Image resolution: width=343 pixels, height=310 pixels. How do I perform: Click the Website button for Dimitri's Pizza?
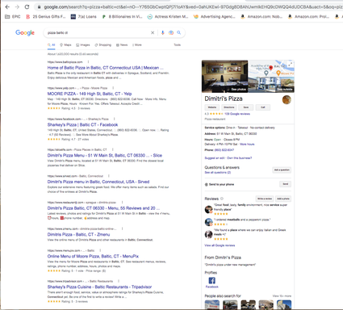coord(212,107)
